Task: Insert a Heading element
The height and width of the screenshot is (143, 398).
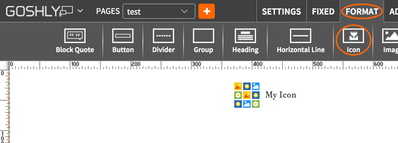Action: tap(245, 41)
